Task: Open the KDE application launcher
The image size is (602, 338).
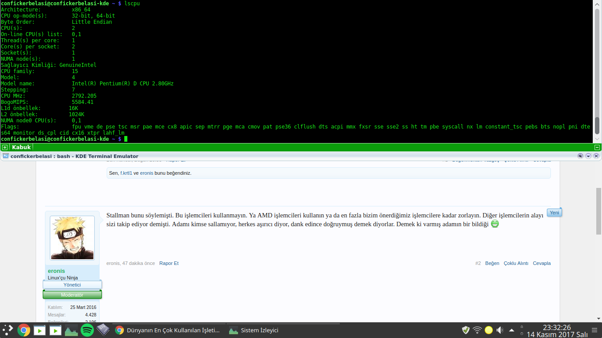Action: click(x=7, y=330)
